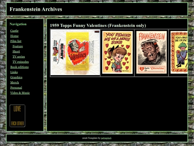This screenshot has height=146, width=194.
Task: Open the Video & Music link
Action: (20, 93)
